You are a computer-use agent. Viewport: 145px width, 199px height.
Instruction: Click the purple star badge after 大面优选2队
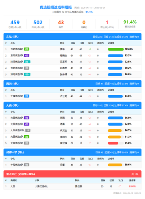27,124
